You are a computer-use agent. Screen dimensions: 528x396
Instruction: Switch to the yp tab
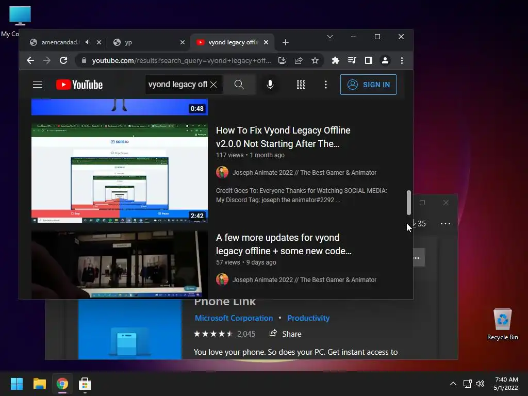[x=149, y=42]
